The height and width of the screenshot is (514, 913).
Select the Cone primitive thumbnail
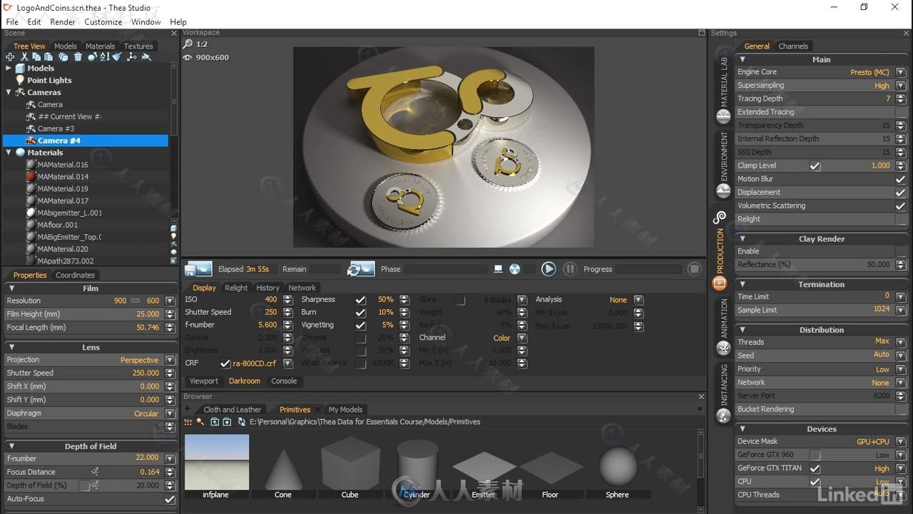point(283,468)
